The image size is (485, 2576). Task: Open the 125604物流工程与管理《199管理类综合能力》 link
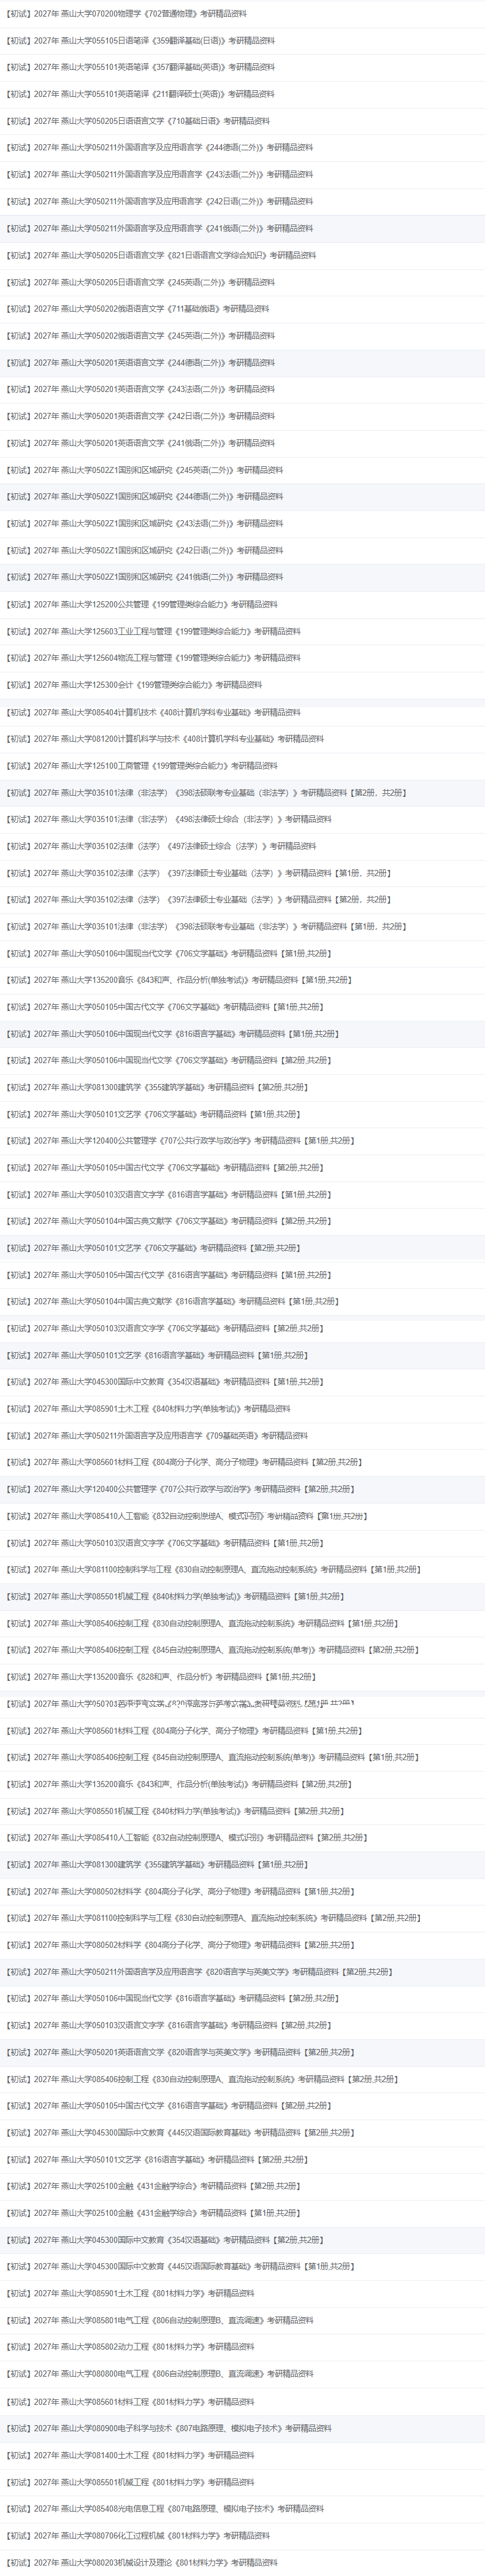click(154, 658)
